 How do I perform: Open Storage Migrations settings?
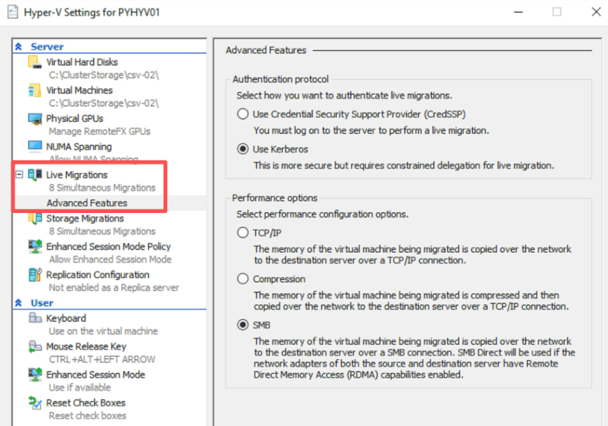[85, 219]
